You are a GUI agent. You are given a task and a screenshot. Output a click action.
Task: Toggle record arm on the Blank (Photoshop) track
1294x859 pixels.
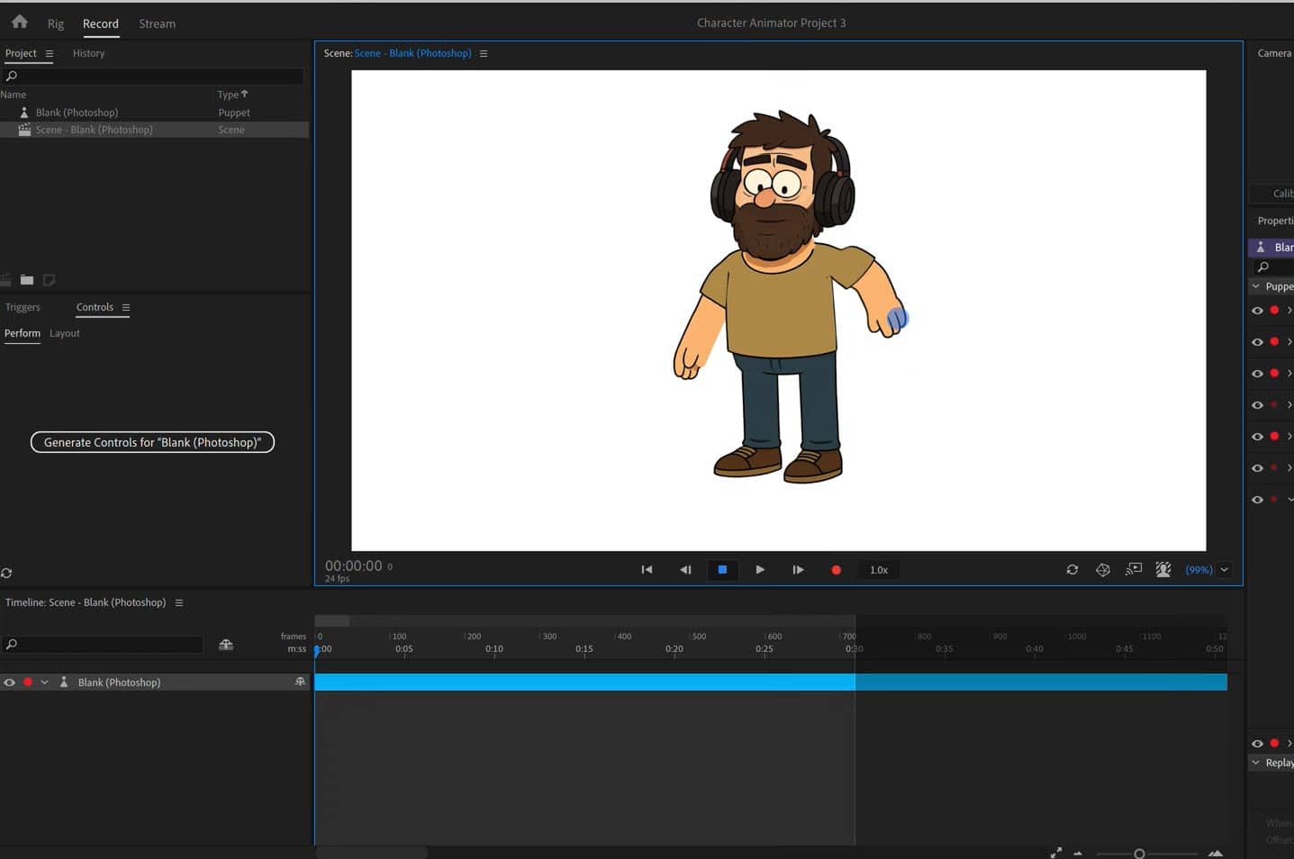pyautogui.click(x=28, y=683)
